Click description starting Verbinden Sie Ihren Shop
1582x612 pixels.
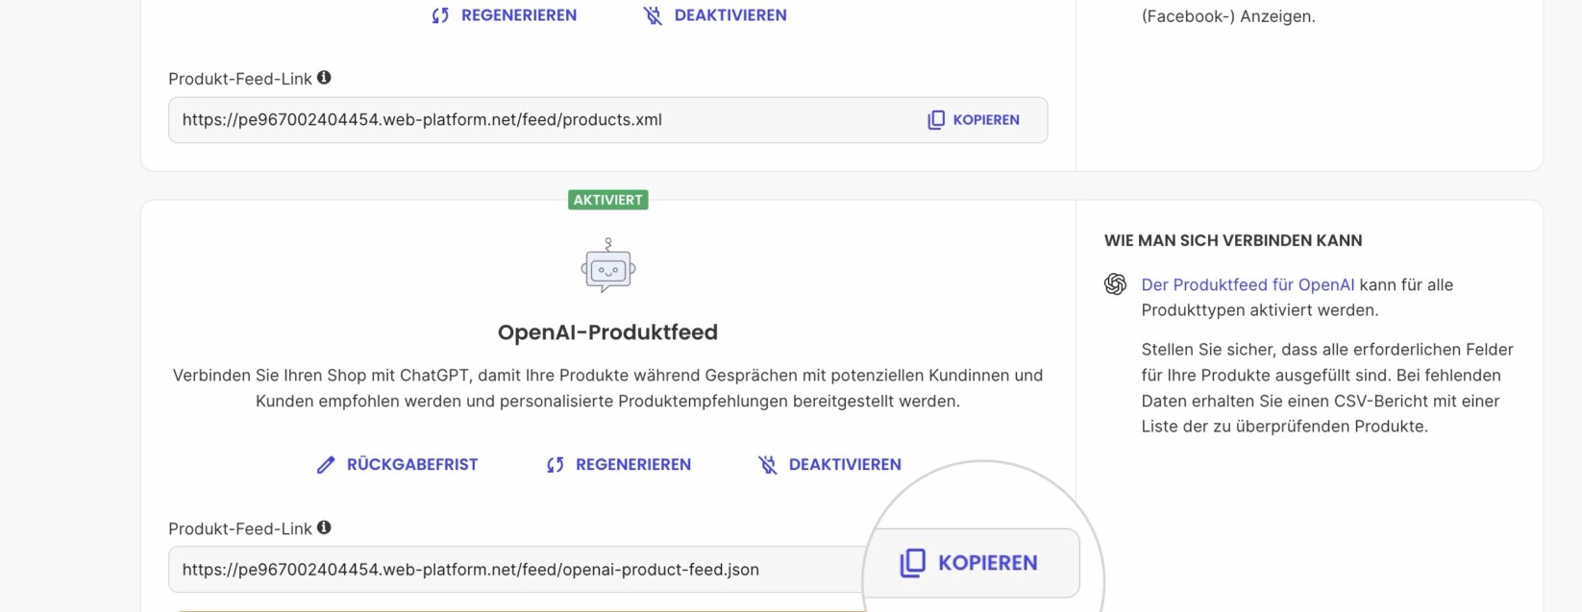click(607, 388)
